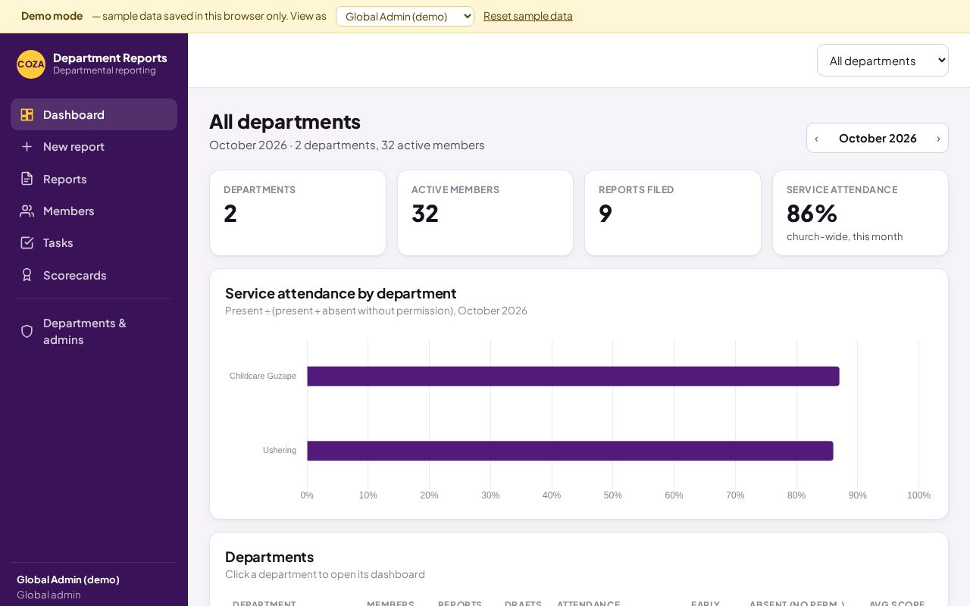Go to Reports in sidebar
This screenshot has height=606, width=970.
pos(94,179)
